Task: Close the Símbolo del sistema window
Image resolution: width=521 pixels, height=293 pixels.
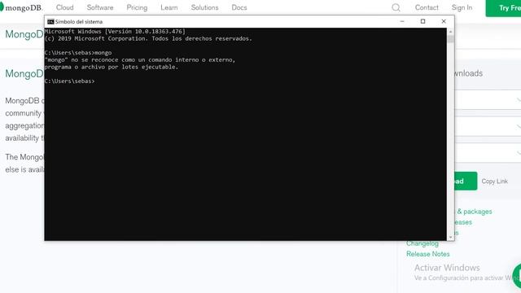Action: pyautogui.click(x=444, y=21)
